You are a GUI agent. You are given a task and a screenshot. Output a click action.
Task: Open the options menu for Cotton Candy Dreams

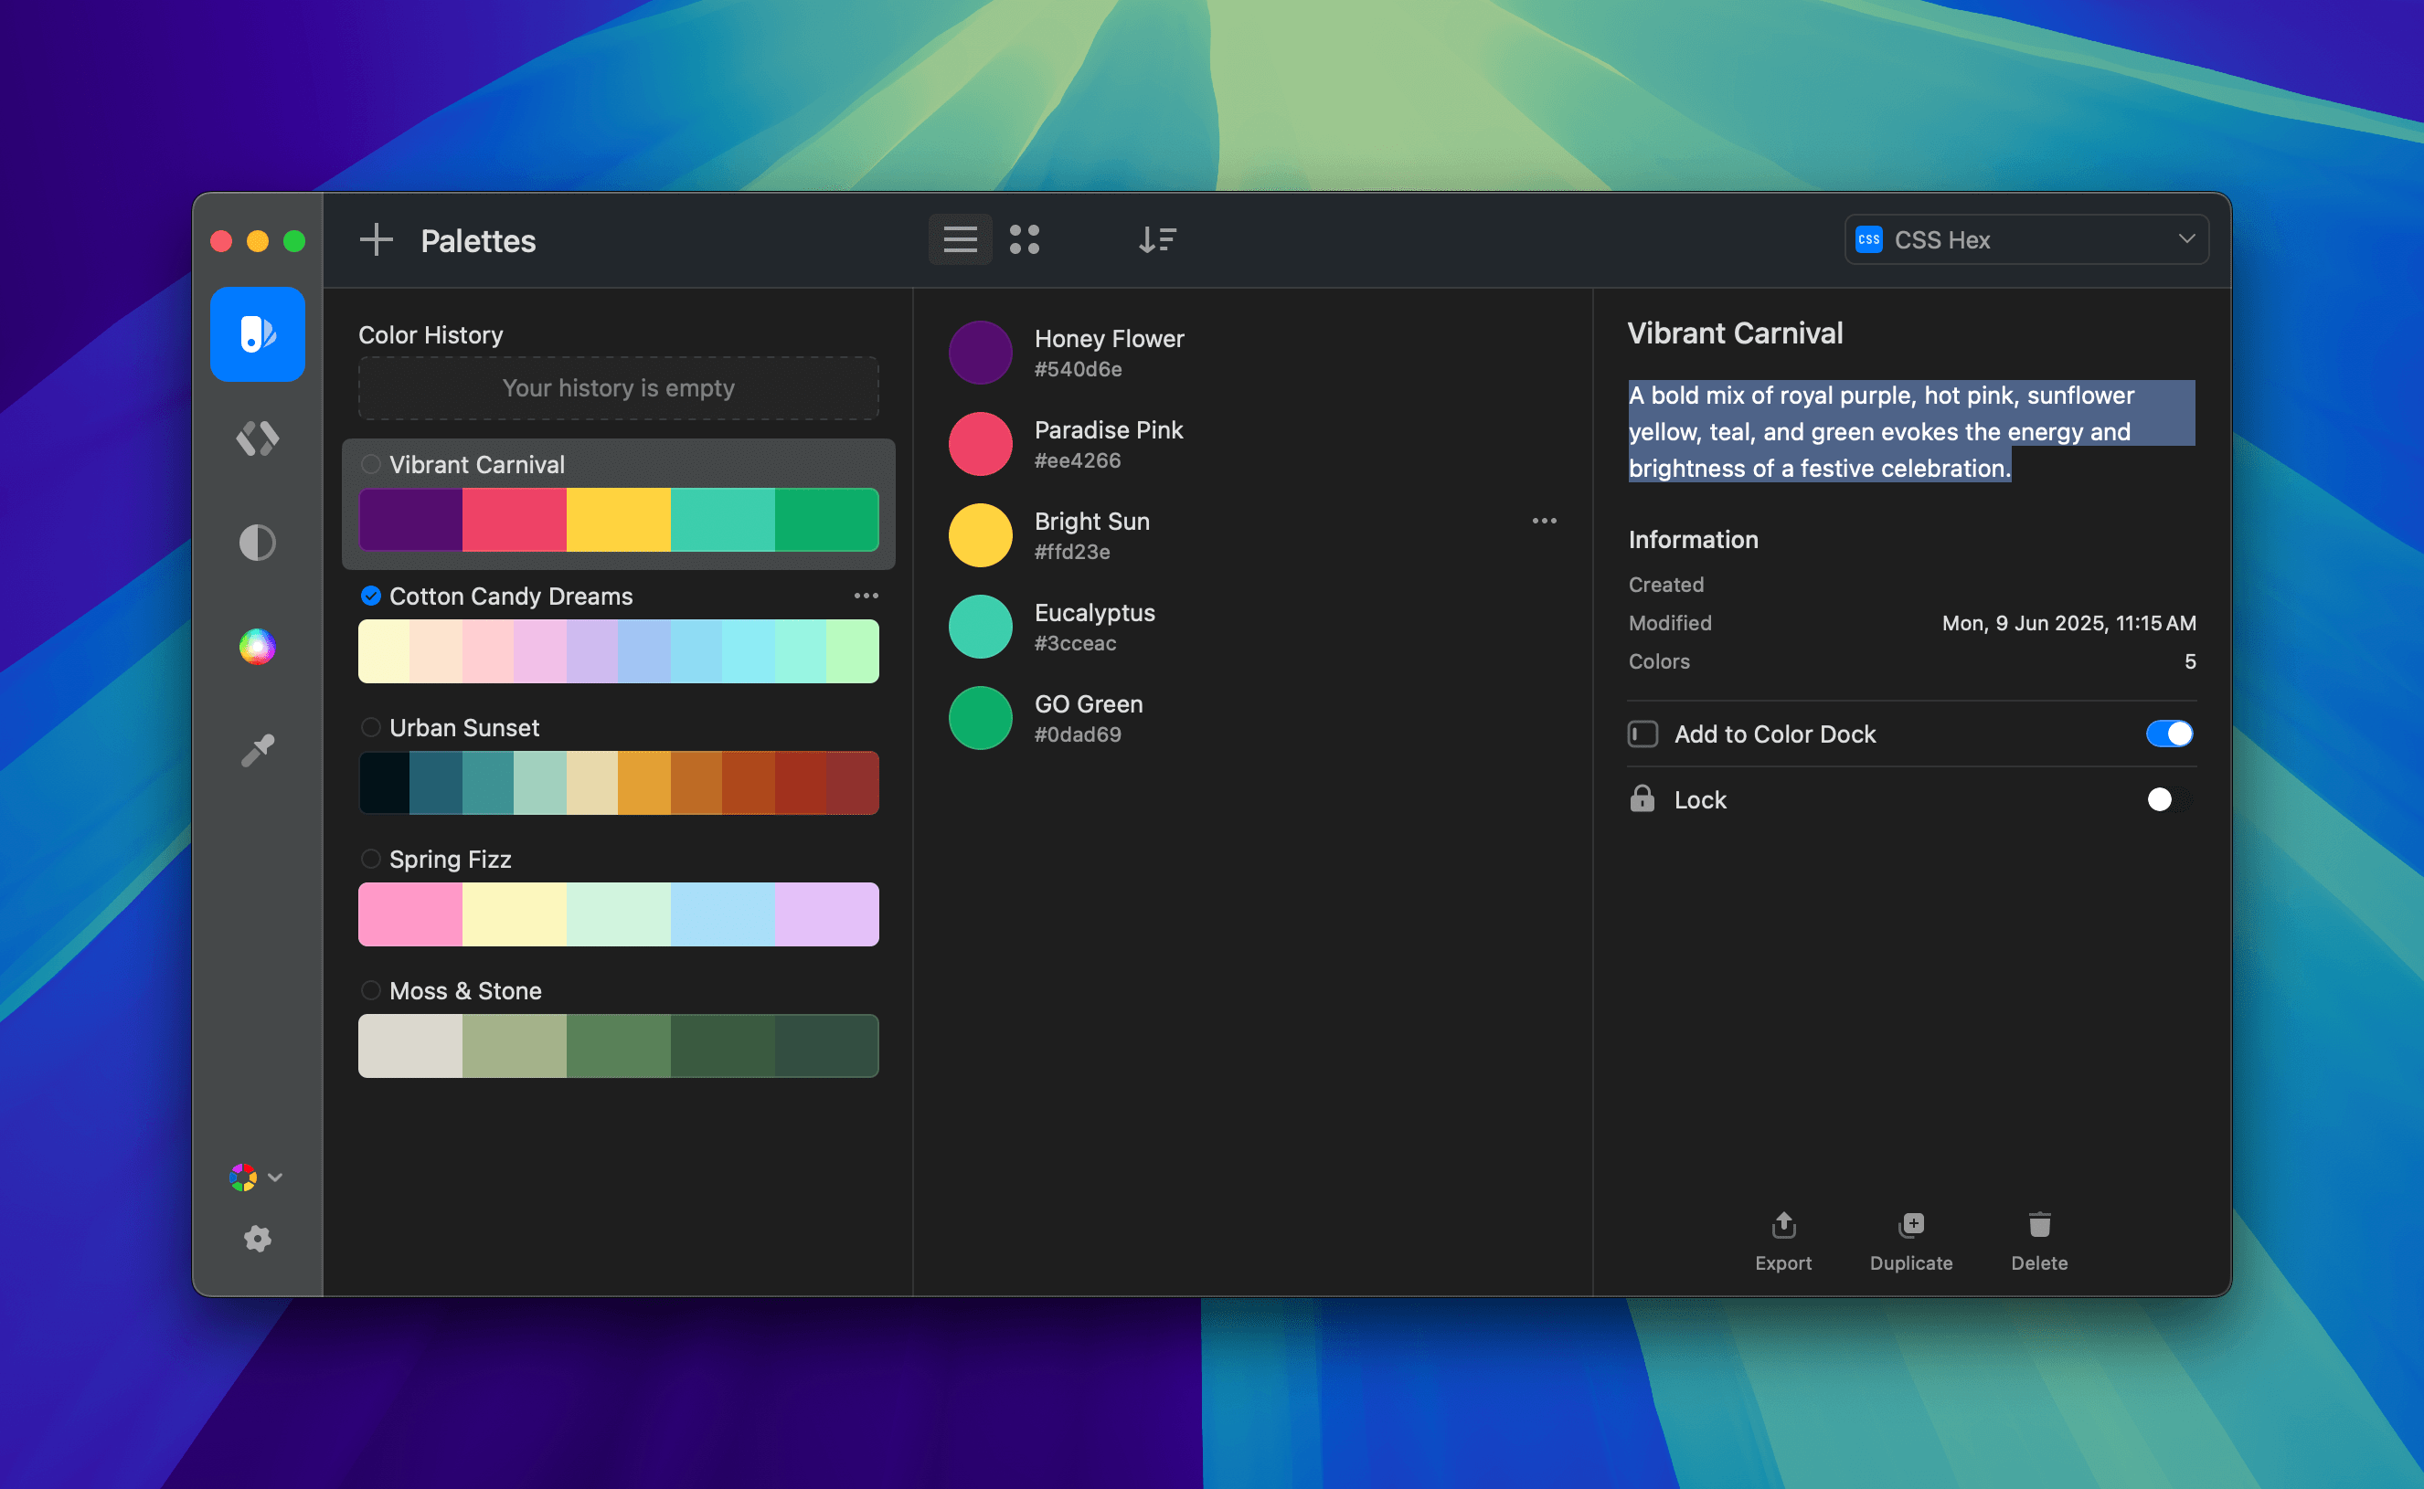[866, 595]
